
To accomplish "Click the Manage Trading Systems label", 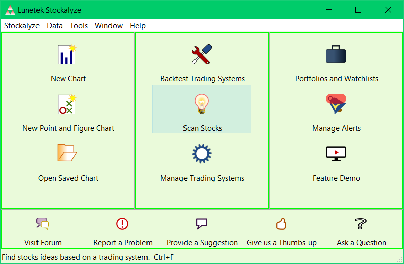I will [202, 178].
